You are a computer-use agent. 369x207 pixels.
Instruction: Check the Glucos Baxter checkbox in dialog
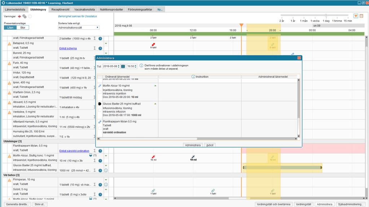(100, 110)
